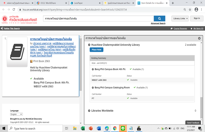Switch to the first browser tab

(x=18, y=3)
